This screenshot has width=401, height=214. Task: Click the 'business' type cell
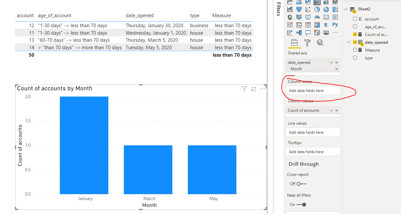199,26
